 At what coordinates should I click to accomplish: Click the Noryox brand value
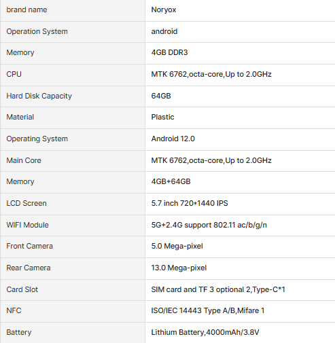point(164,10)
